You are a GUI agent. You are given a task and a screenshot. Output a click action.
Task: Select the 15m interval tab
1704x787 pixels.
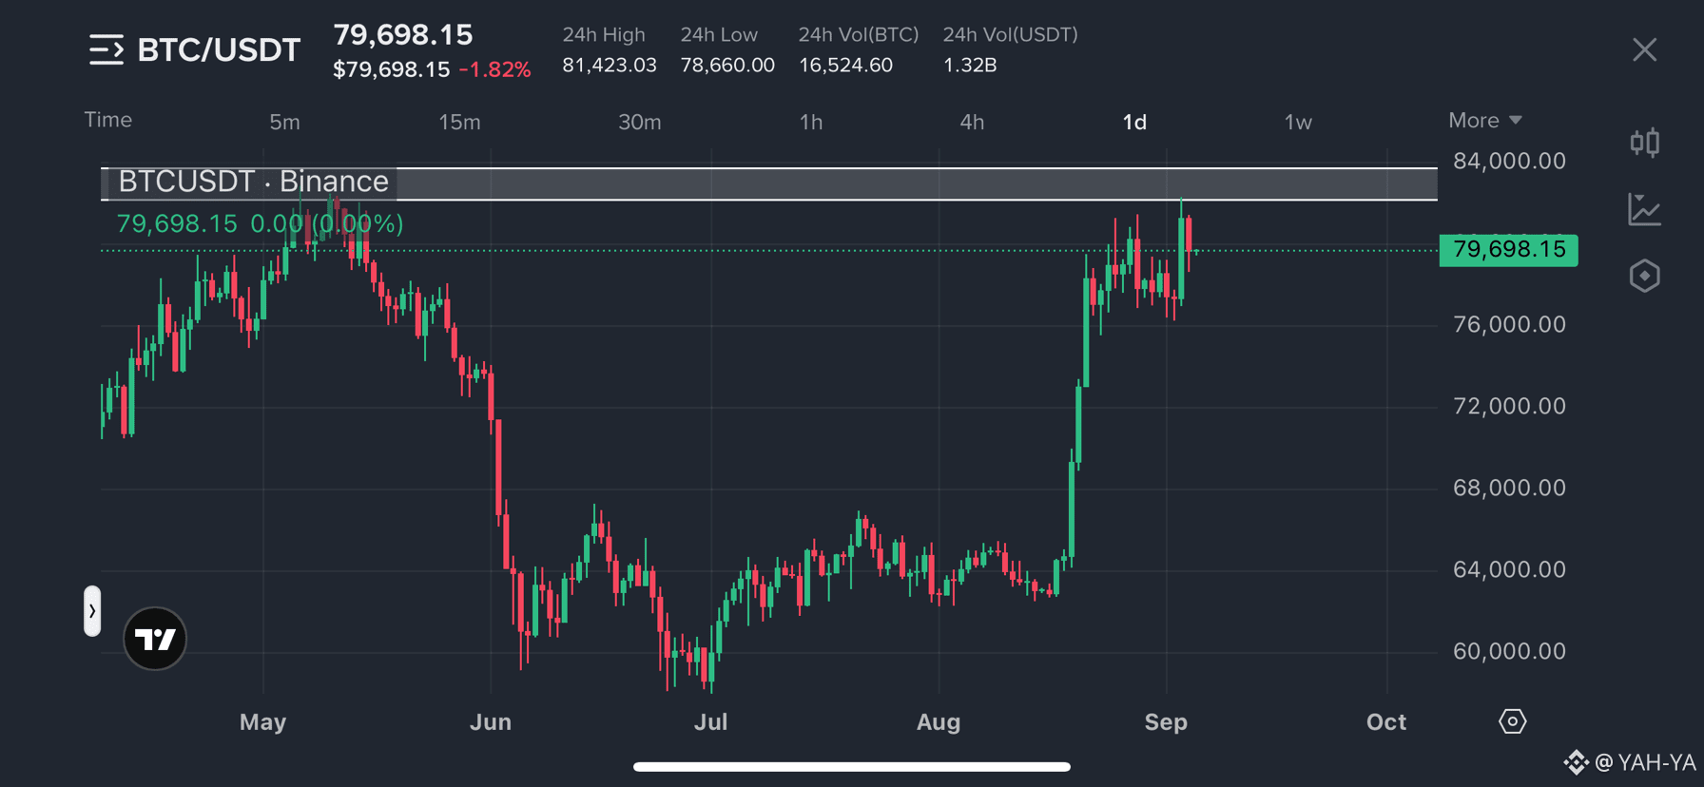click(x=459, y=122)
